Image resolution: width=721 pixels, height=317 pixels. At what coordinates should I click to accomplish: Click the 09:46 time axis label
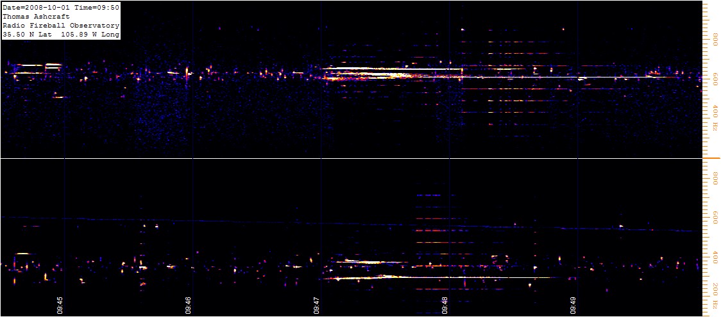pos(189,304)
